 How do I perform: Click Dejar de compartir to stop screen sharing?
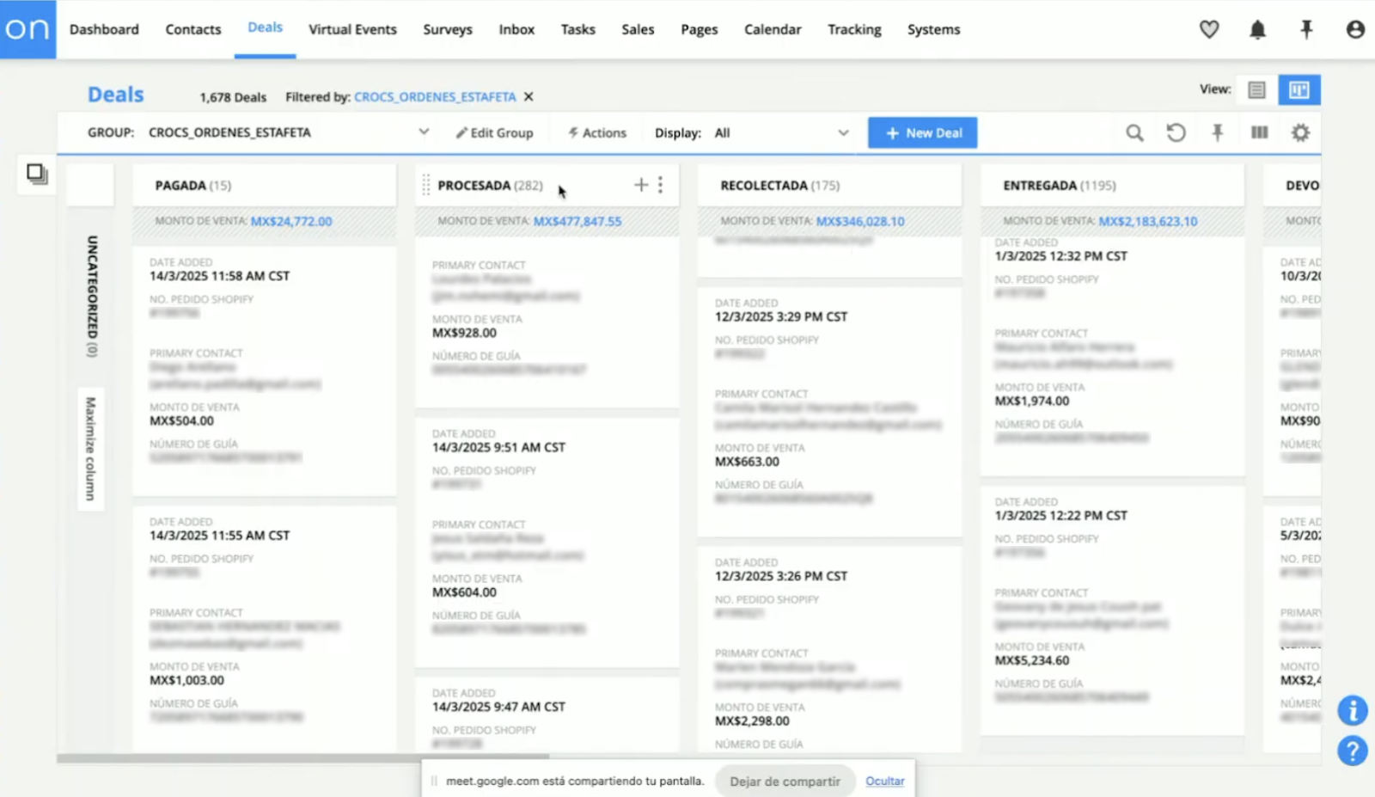point(785,781)
